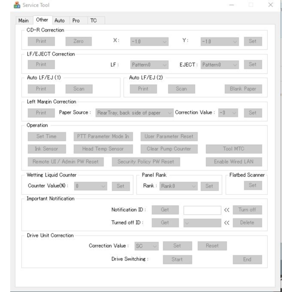Click the Notification ID text field
292x292 pixels.
[202, 210]
